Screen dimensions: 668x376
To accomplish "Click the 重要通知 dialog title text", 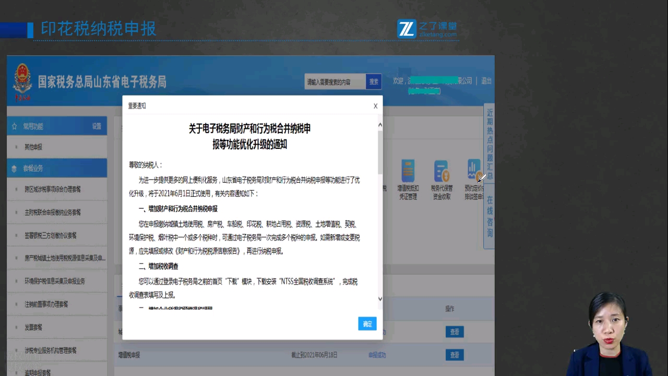I will 137,106.
